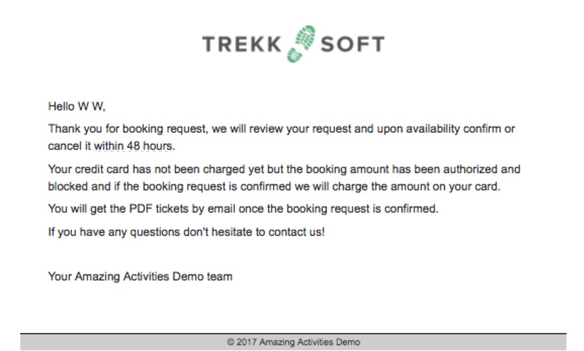This screenshot has height=351, width=584.
Task: Click "Your Amazing Activities Demo team" signature
Action: click(x=140, y=276)
